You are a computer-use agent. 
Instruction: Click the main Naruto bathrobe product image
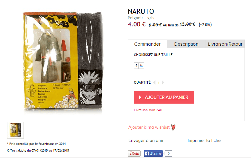(63, 61)
